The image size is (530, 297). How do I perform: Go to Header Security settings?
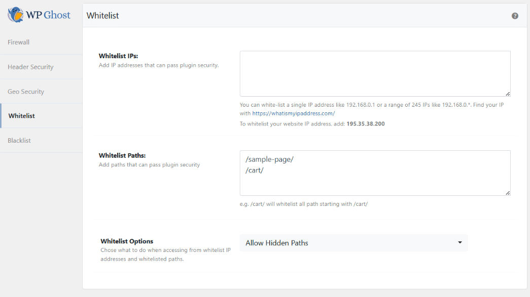30,67
